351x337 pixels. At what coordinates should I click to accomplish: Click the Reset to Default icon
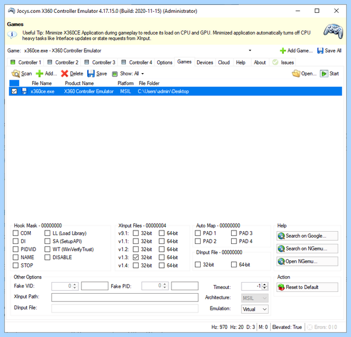[281, 287]
